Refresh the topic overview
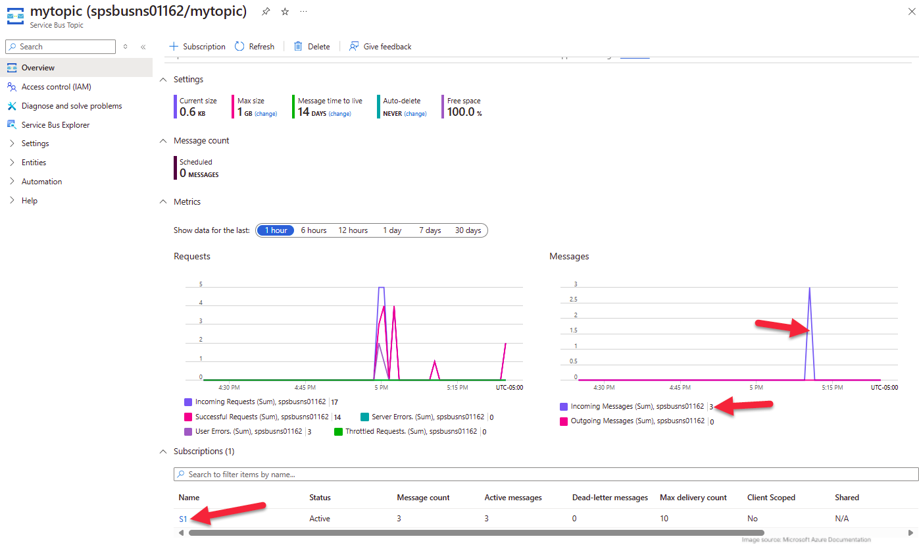 click(x=255, y=47)
